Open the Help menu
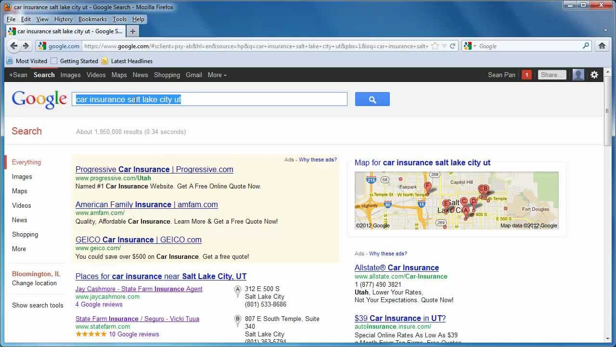Viewport: 616px width, 347px height. [x=138, y=19]
